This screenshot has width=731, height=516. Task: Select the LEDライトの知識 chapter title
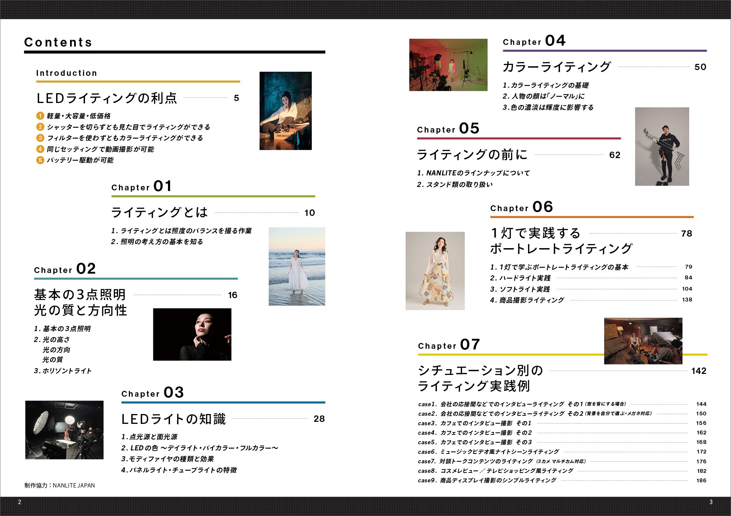[x=173, y=419]
